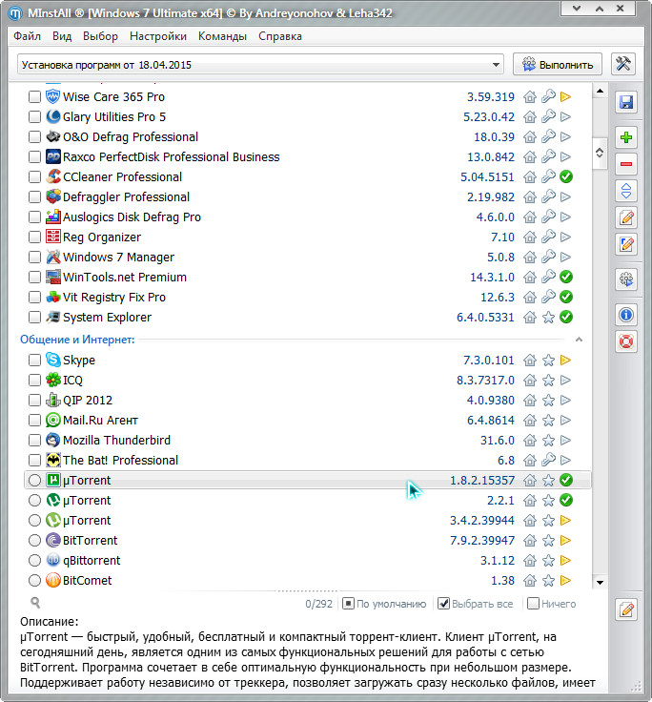The width and height of the screenshot is (652, 702).
Task: Click the key icon for The Bat! Professional
Action: (548, 461)
